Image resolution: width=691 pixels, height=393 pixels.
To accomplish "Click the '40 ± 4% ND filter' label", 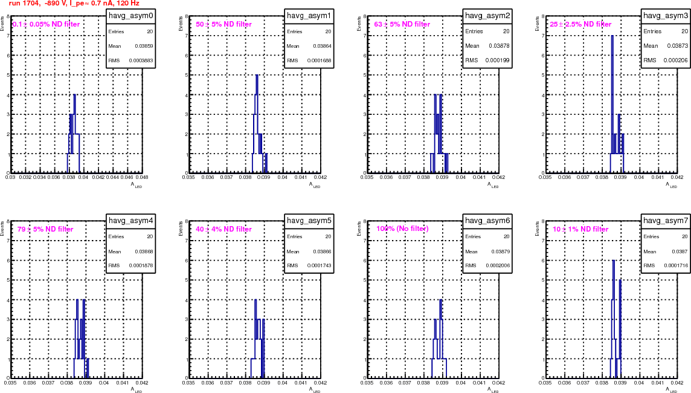I will coord(224,229).
